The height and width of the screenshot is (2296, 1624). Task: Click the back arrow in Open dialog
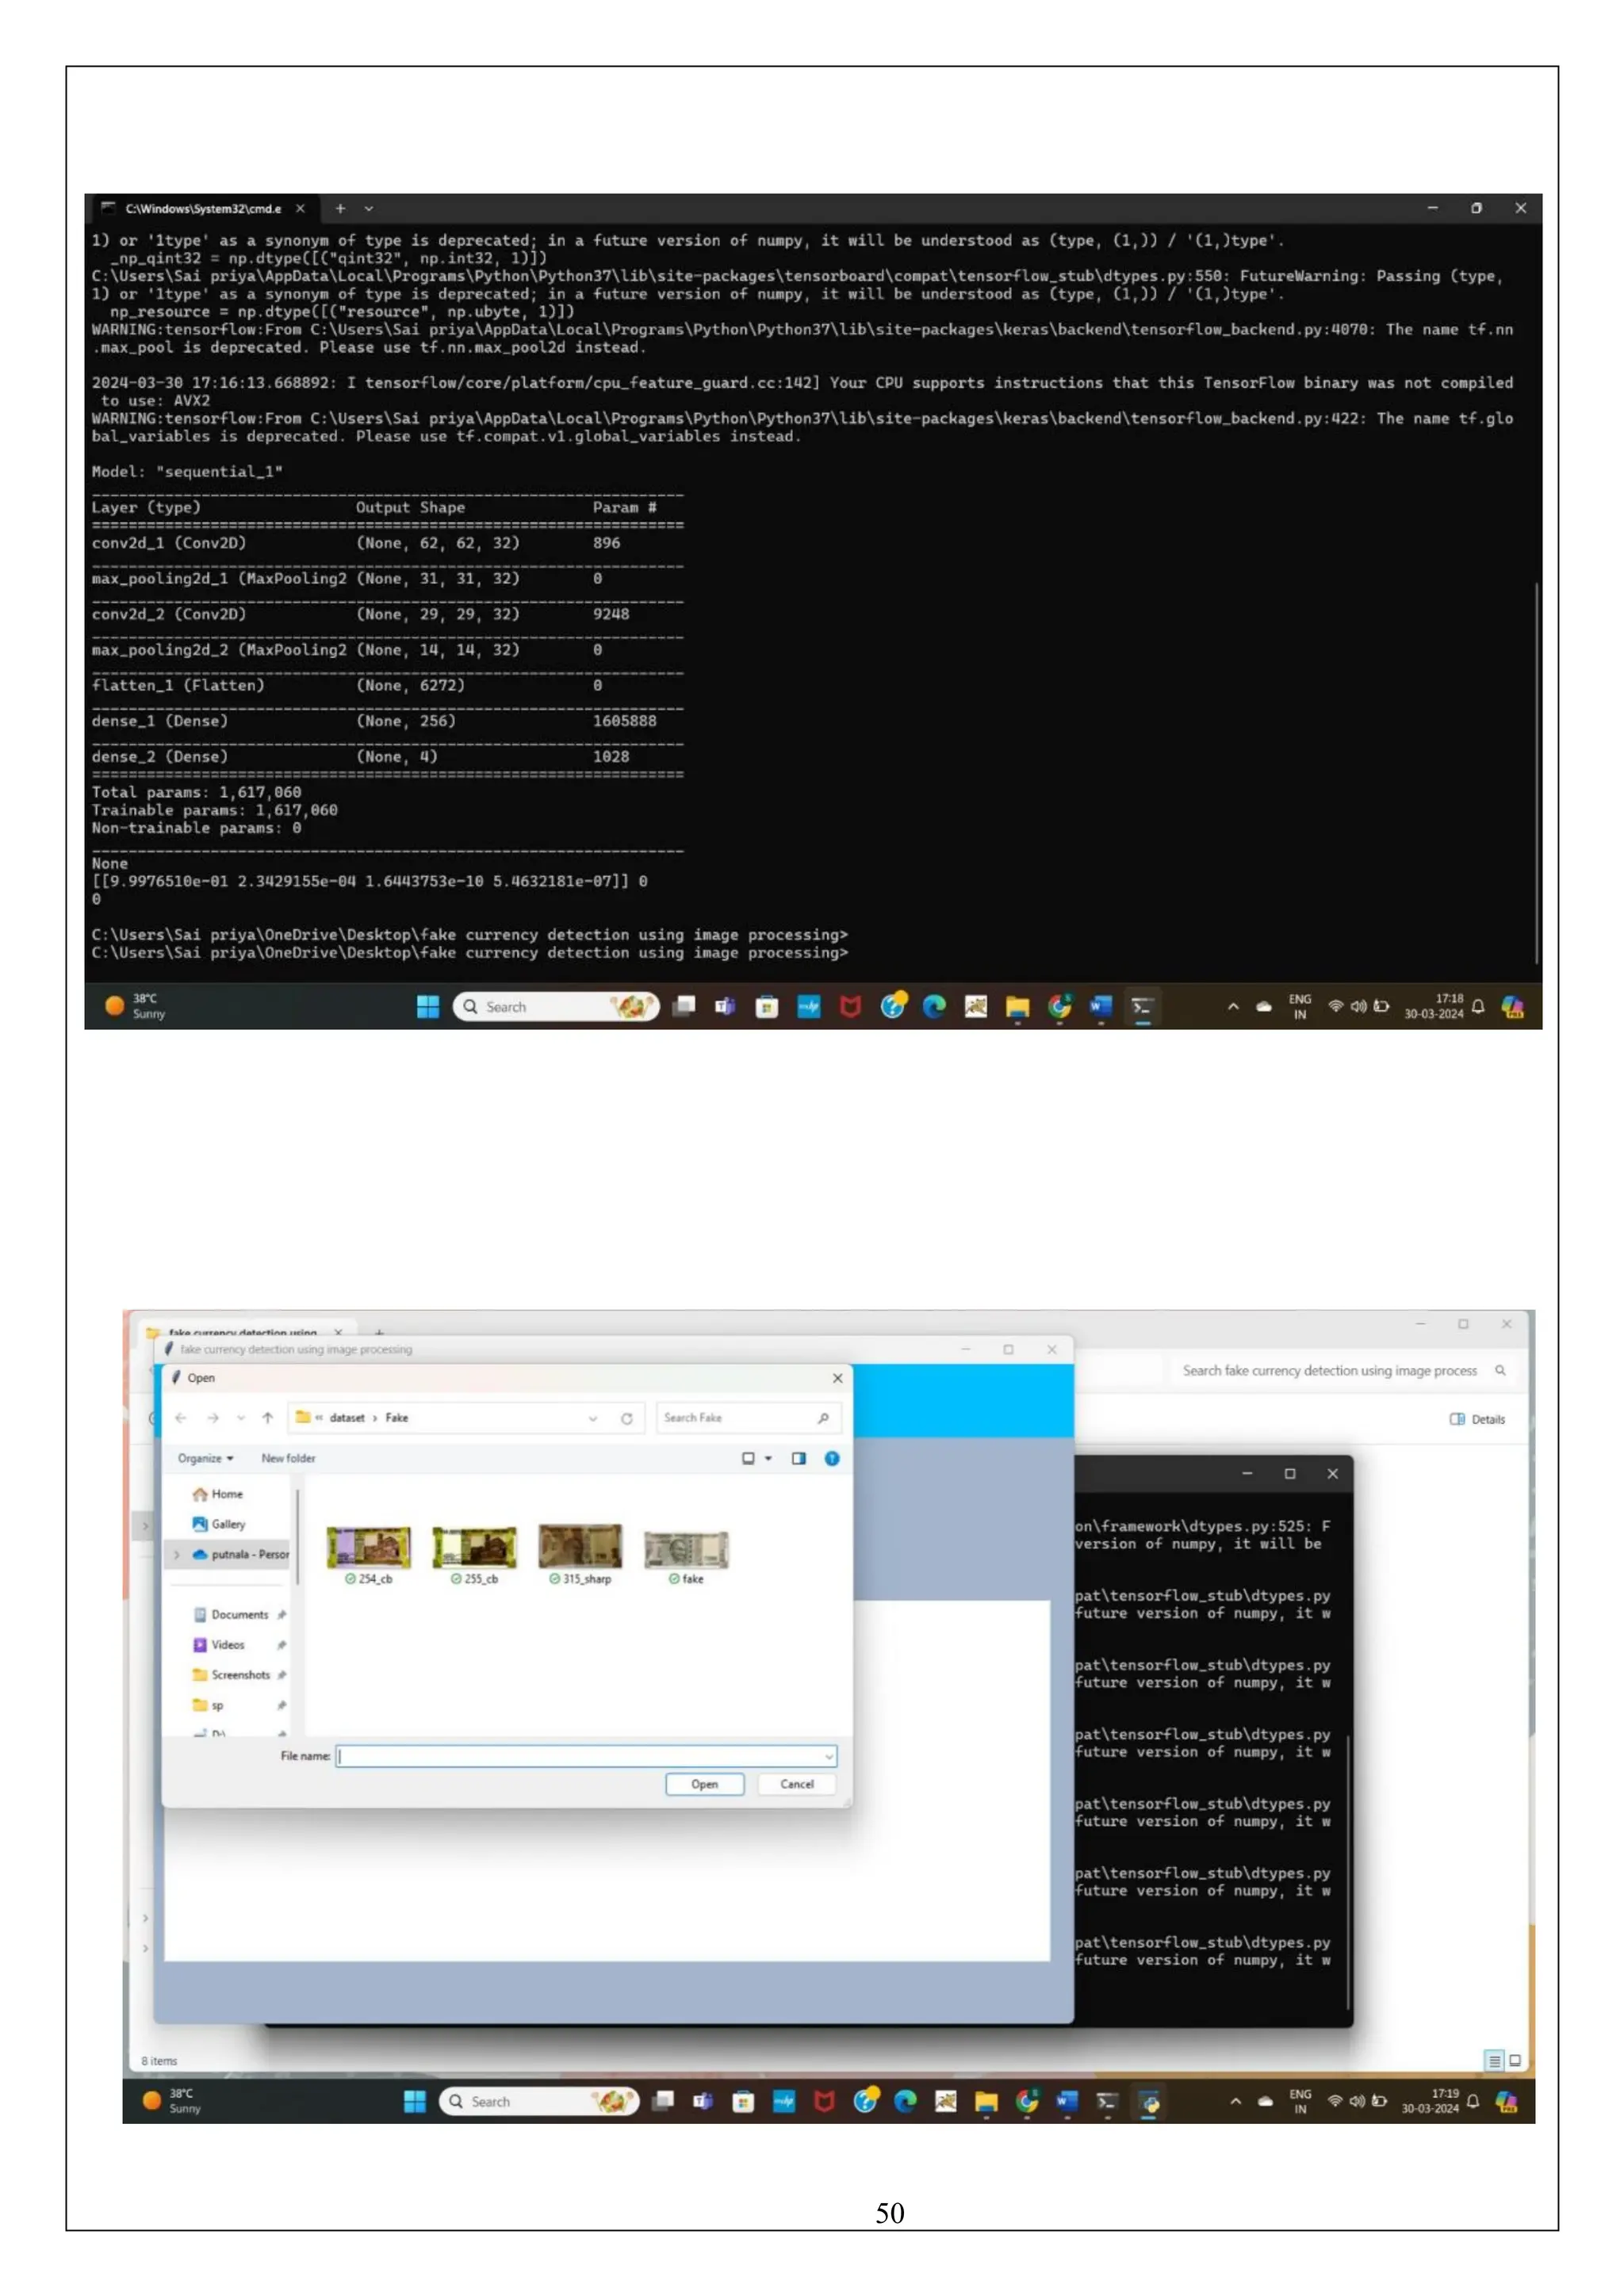pyautogui.click(x=181, y=1418)
